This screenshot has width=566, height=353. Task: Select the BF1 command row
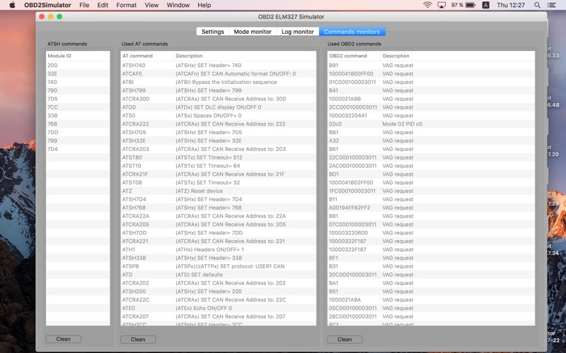click(x=431, y=258)
